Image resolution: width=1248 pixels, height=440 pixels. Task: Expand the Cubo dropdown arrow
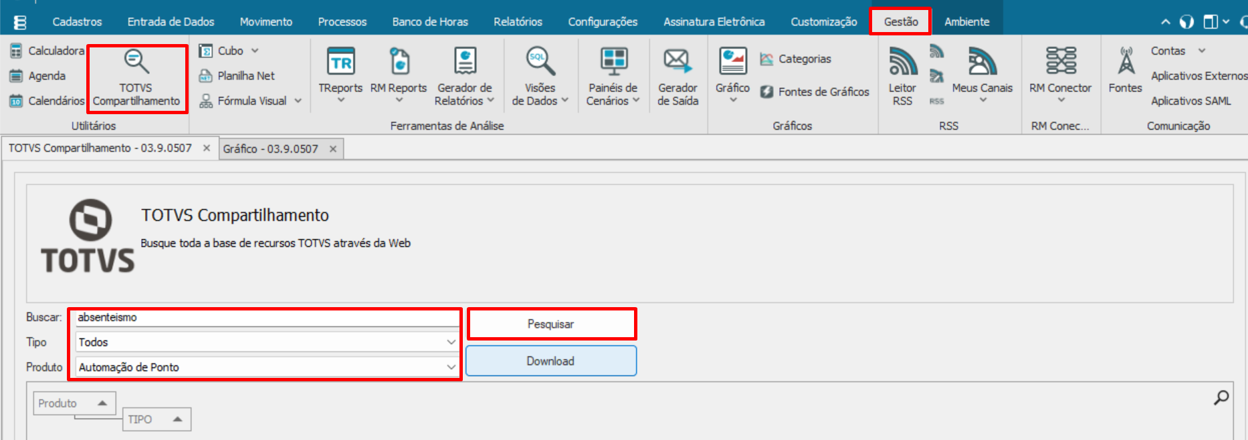(255, 51)
